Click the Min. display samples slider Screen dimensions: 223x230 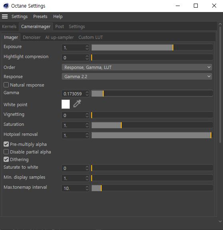click(152, 178)
